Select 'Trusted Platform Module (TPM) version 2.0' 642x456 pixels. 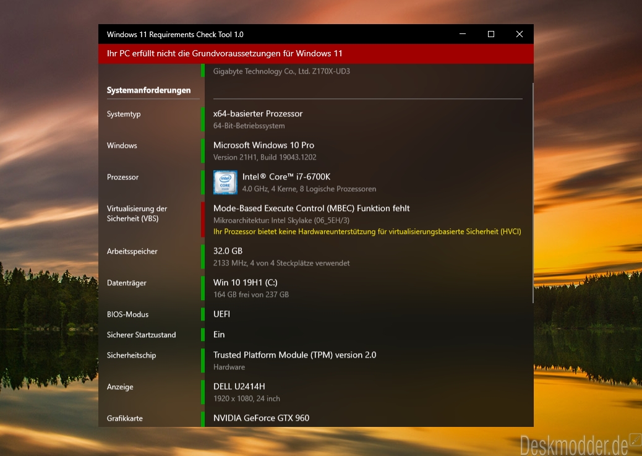[295, 355]
